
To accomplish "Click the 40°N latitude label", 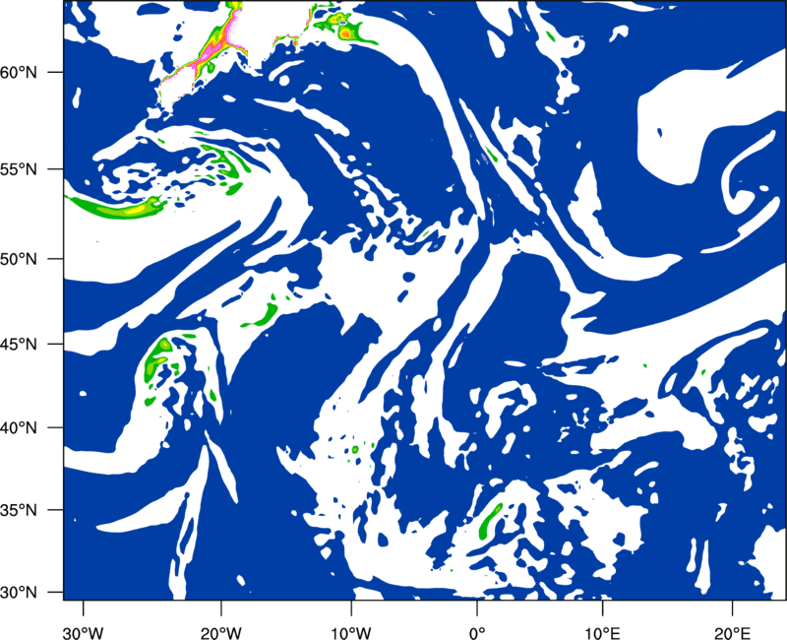I will (19, 428).
